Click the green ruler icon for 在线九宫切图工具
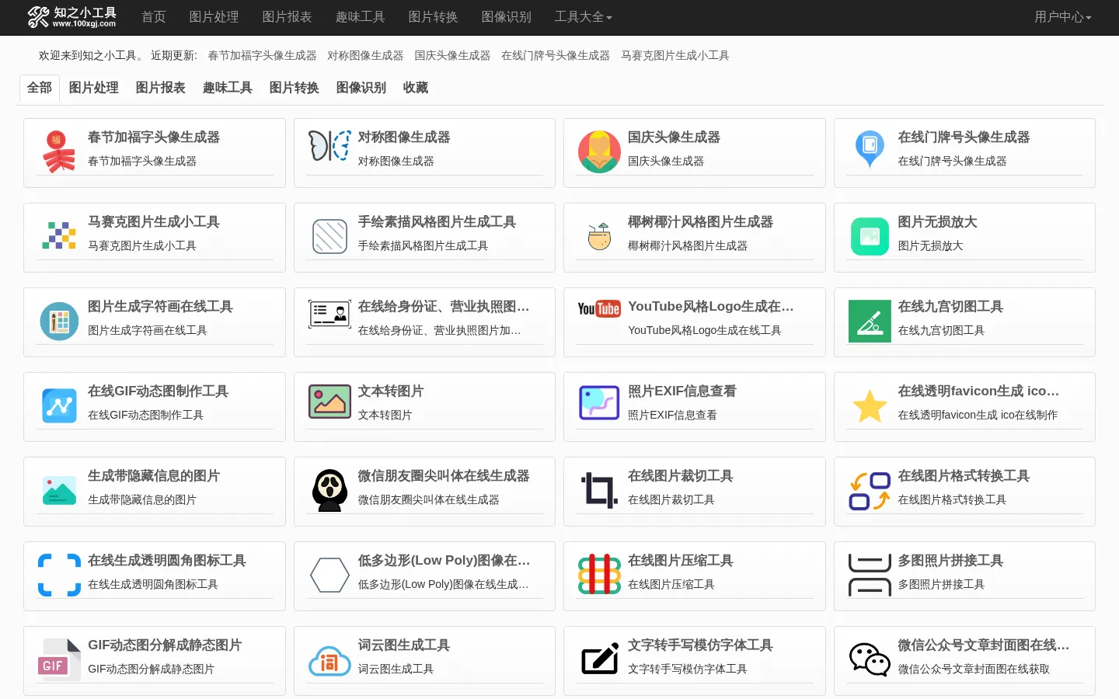1119x699 pixels. (x=870, y=322)
